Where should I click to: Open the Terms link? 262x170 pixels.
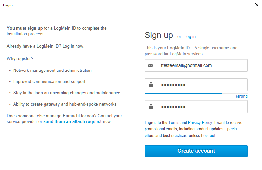click(174, 123)
